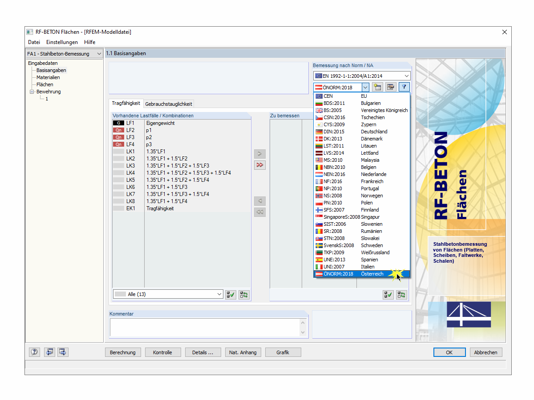
Task: Select load case LF1 Eigengewicht
Action: click(x=182, y=123)
